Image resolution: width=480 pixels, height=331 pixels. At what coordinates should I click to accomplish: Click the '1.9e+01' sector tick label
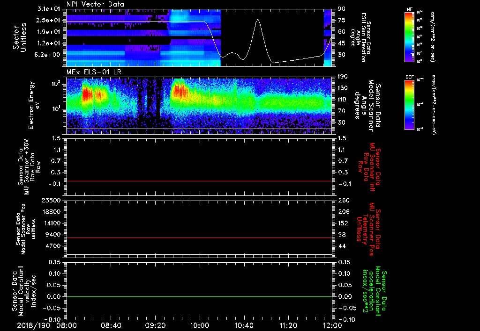coord(48,32)
